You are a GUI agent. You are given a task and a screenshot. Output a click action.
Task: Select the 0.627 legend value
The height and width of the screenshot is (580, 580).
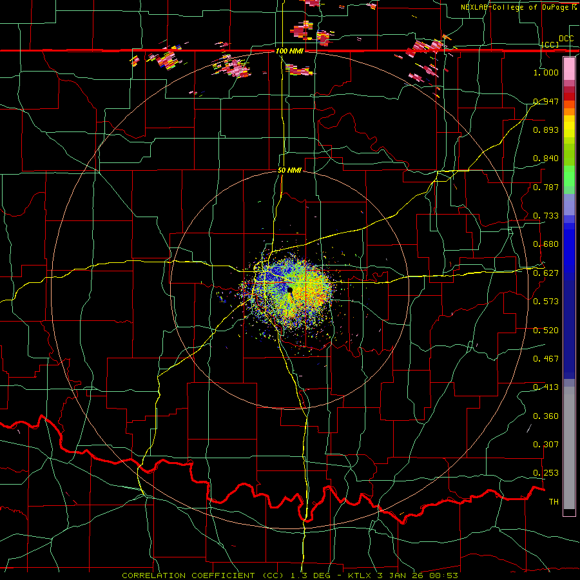546,273
